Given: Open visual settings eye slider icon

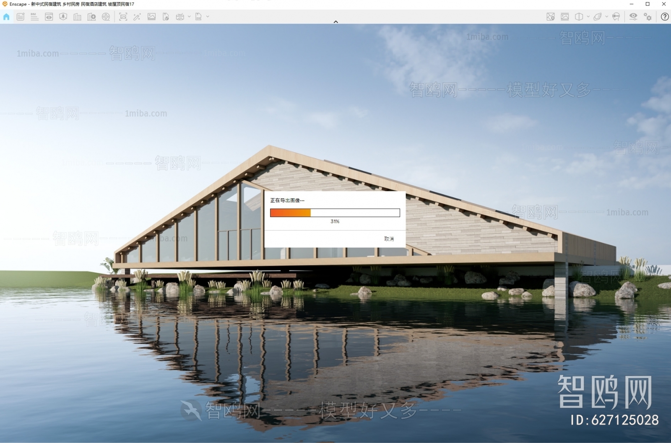Looking at the screenshot, I should tap(633, 17).
